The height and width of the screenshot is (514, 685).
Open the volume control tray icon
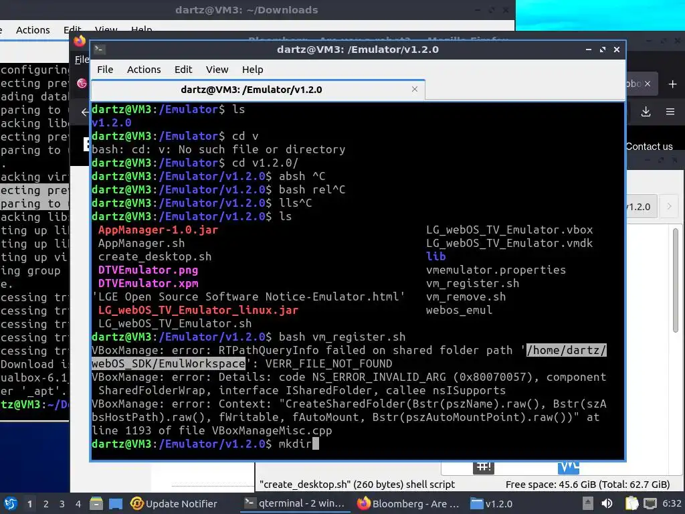click(607, 504)
